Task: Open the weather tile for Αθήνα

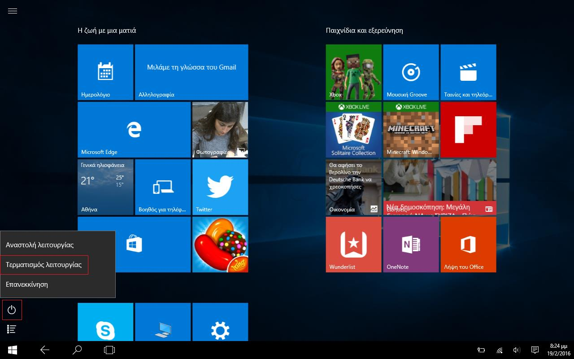Action: coord(105,187)
